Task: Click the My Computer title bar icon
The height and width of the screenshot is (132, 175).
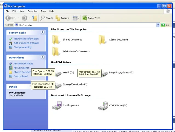Action: coord(6,6)
